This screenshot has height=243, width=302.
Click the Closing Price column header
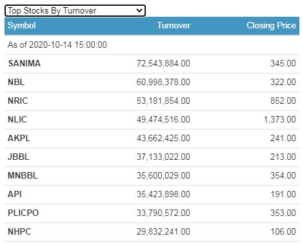(x=271, y=26)
